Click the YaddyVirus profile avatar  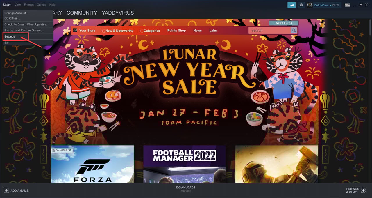tap(310, 5)
